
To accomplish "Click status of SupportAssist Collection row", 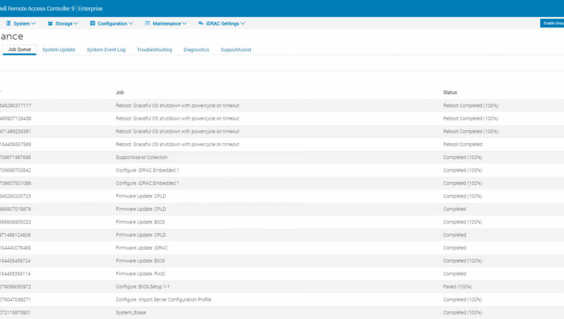I will [x=463, y=157].
